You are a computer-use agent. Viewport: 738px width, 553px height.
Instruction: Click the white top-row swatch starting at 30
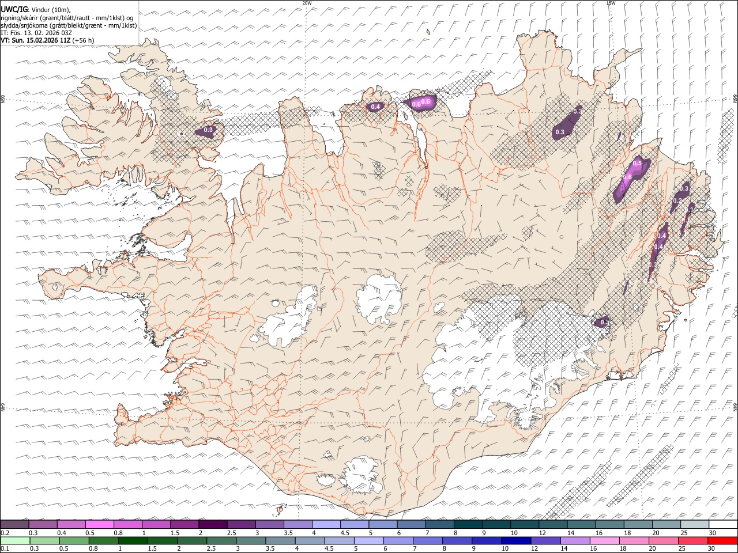(x=724, y=524)
